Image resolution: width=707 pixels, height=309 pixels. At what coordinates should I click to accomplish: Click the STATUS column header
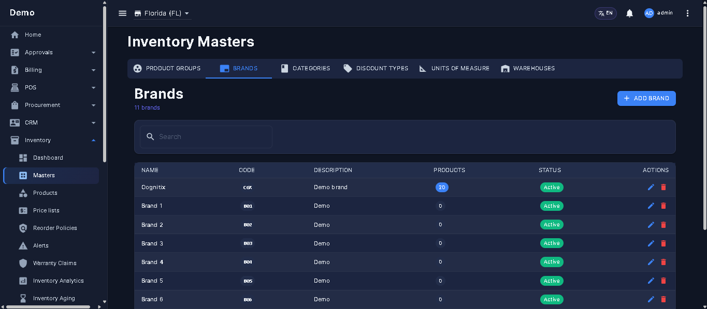pyautogui.click(x=550, y=170)
